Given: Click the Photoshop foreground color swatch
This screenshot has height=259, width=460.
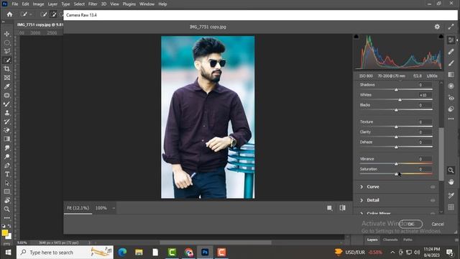Looking at the screenshot, I should click(x=5, y=232).
